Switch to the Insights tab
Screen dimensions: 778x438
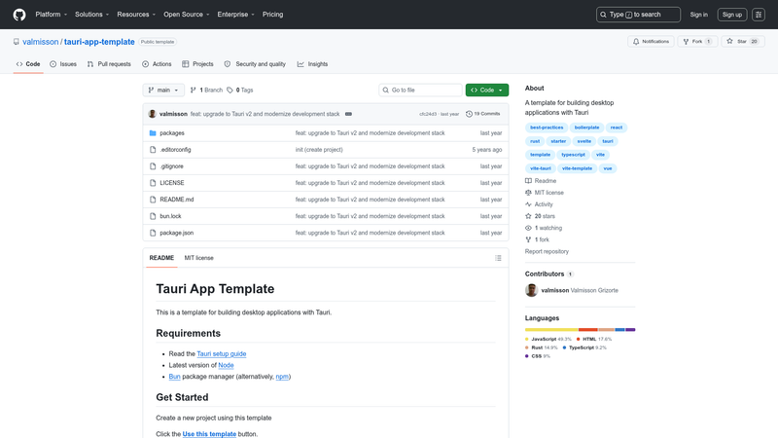312,64
